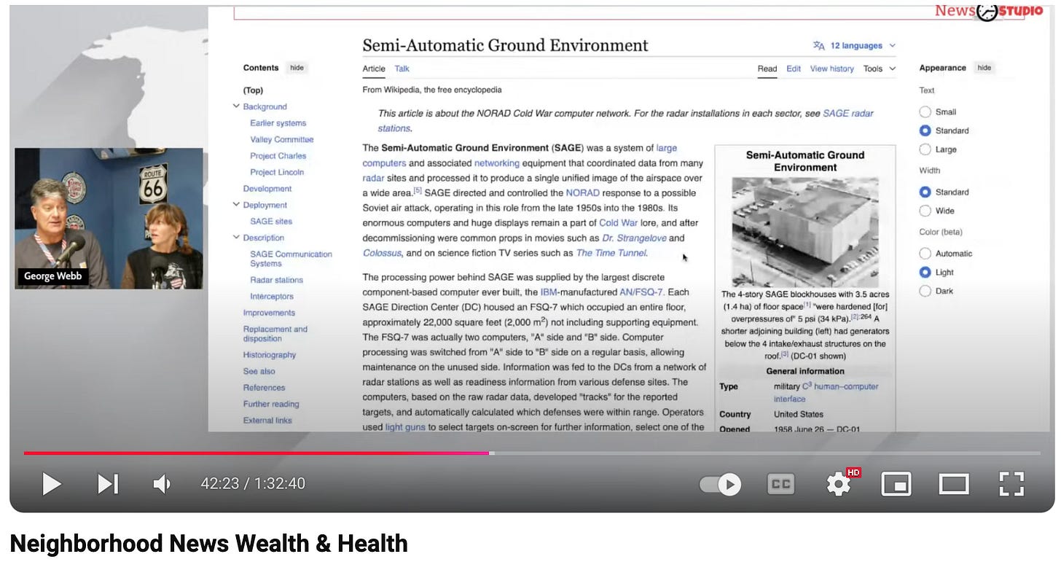Jump to (Top) in contents
This screenshot has width=1061, height=570.
253,90
